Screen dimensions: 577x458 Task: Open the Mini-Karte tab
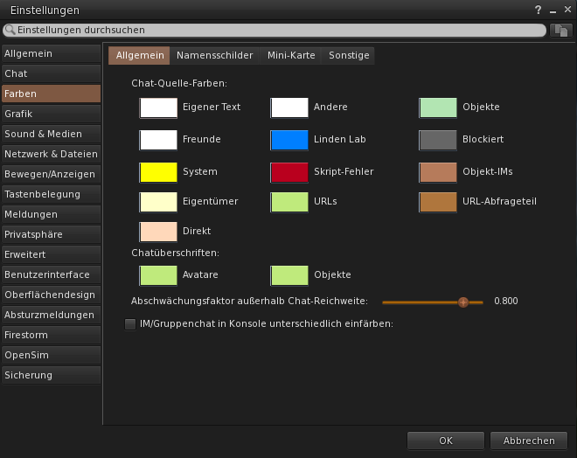pos(291,55)
